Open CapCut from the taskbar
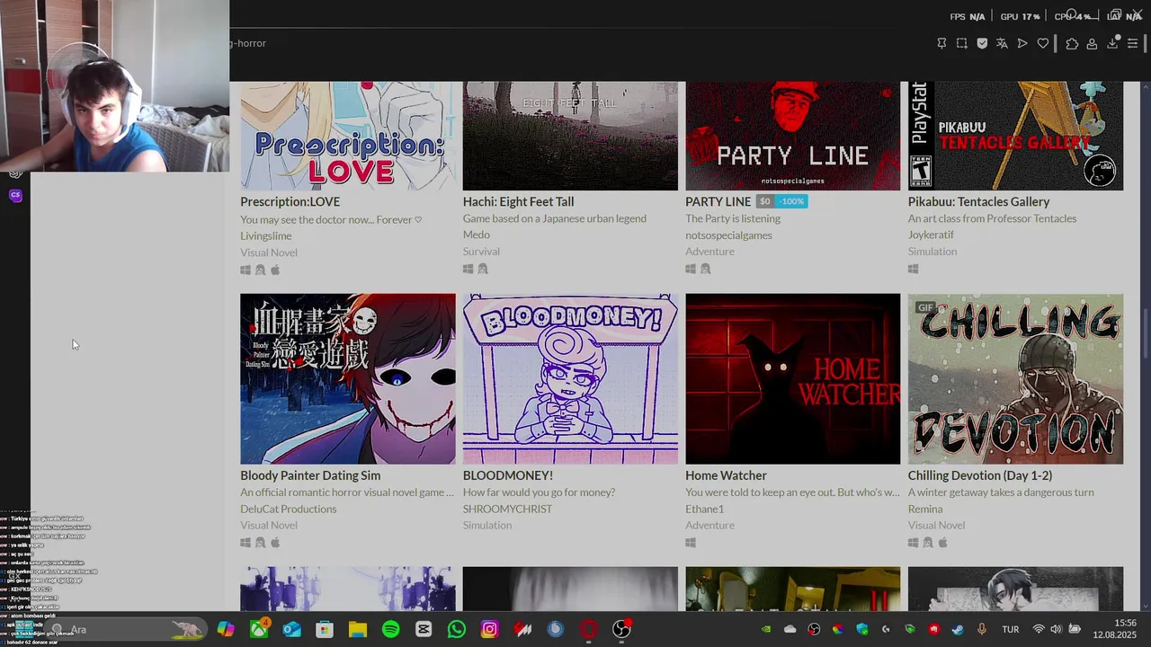The image size is (1151, 647). point(424,630)
